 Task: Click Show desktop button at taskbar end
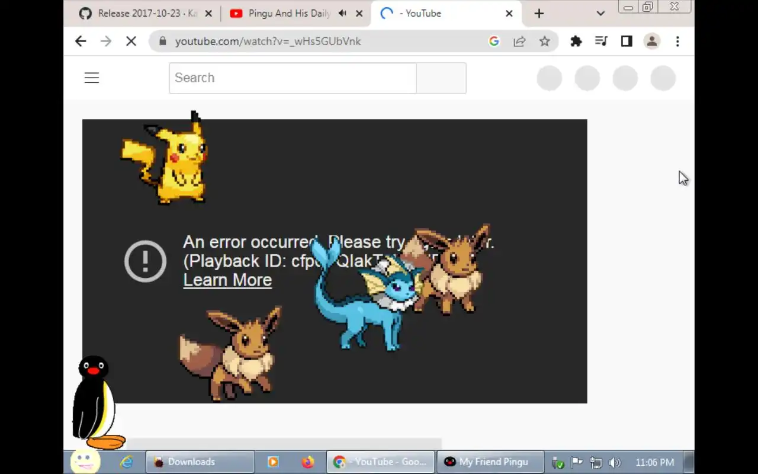click(689, 462)
